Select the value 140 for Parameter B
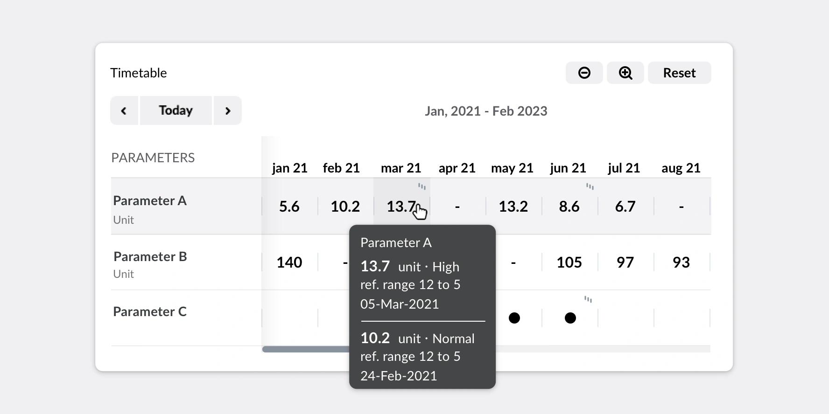 [x=289, y=262]
